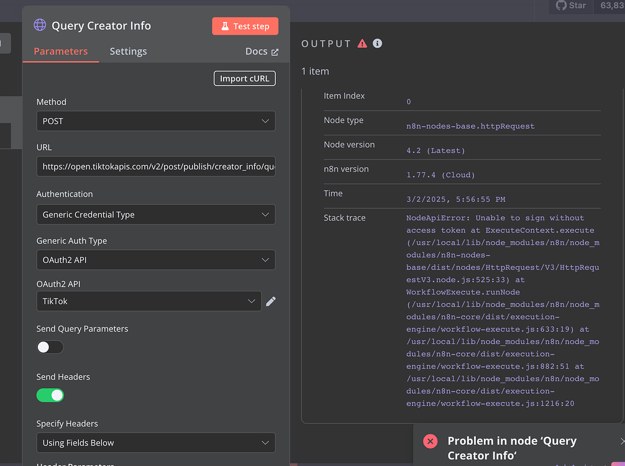
Task: Close the 'Problem in node' notification
Action: 622,441
